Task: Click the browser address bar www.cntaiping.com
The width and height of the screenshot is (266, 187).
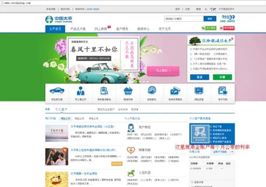Action: point(17,3)
